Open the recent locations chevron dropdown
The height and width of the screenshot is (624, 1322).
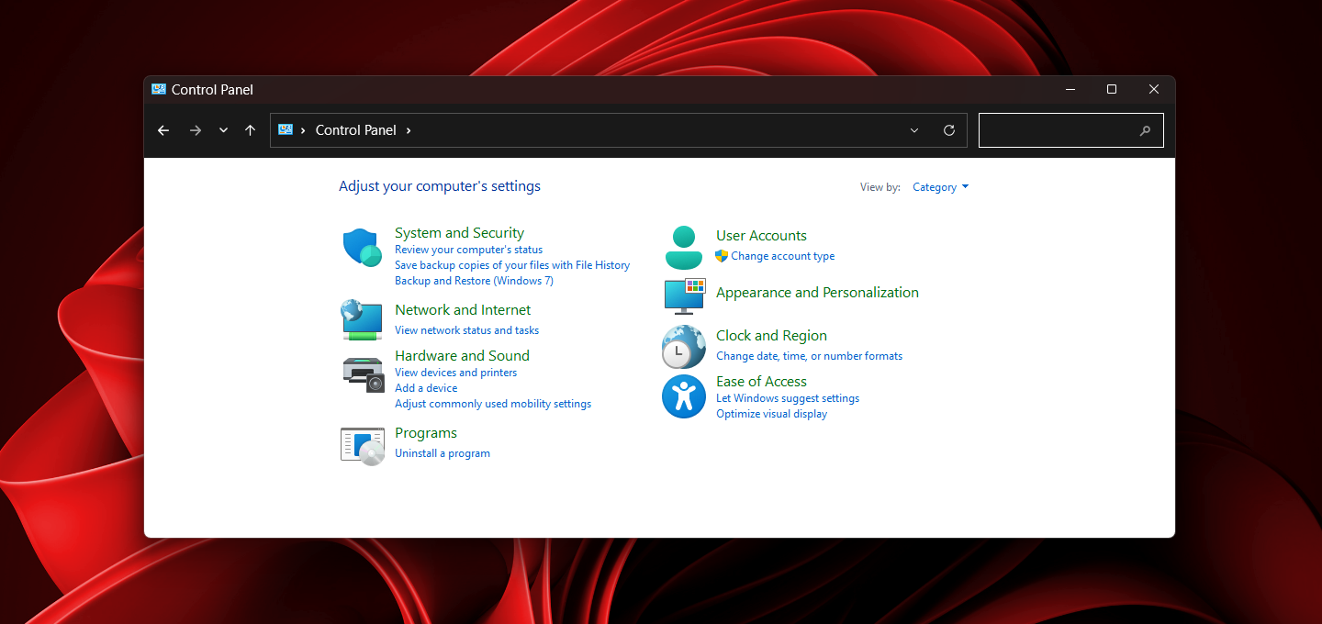pyautogui.click(x=222, y=129)
